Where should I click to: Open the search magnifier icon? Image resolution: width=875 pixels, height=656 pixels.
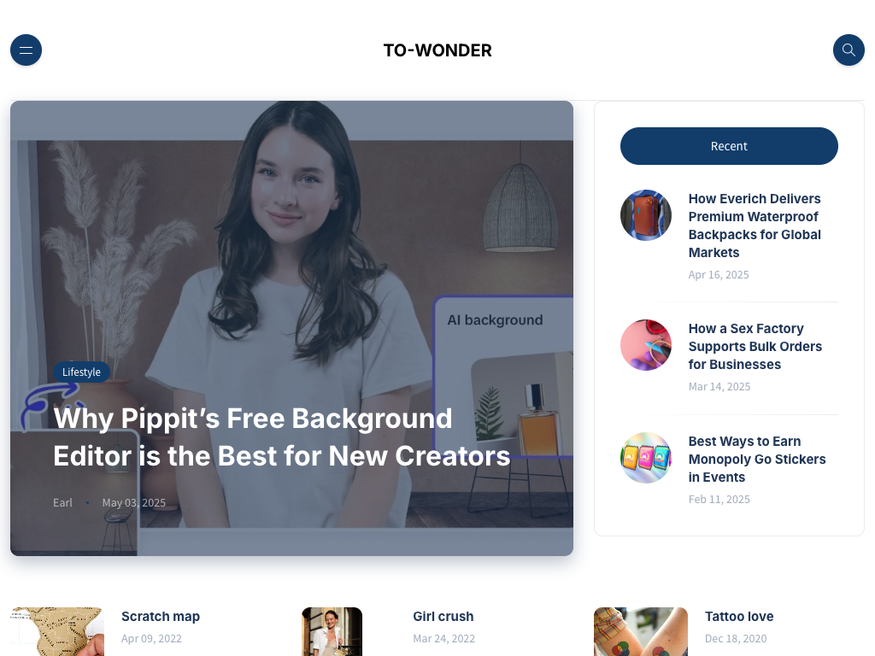(x=849, y=50)
